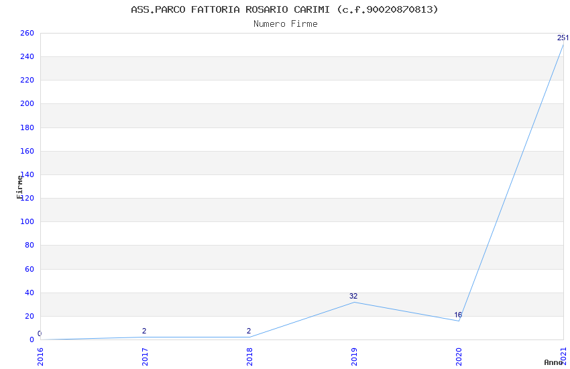Click the data label 2 above 2017

tap(144, 331)
